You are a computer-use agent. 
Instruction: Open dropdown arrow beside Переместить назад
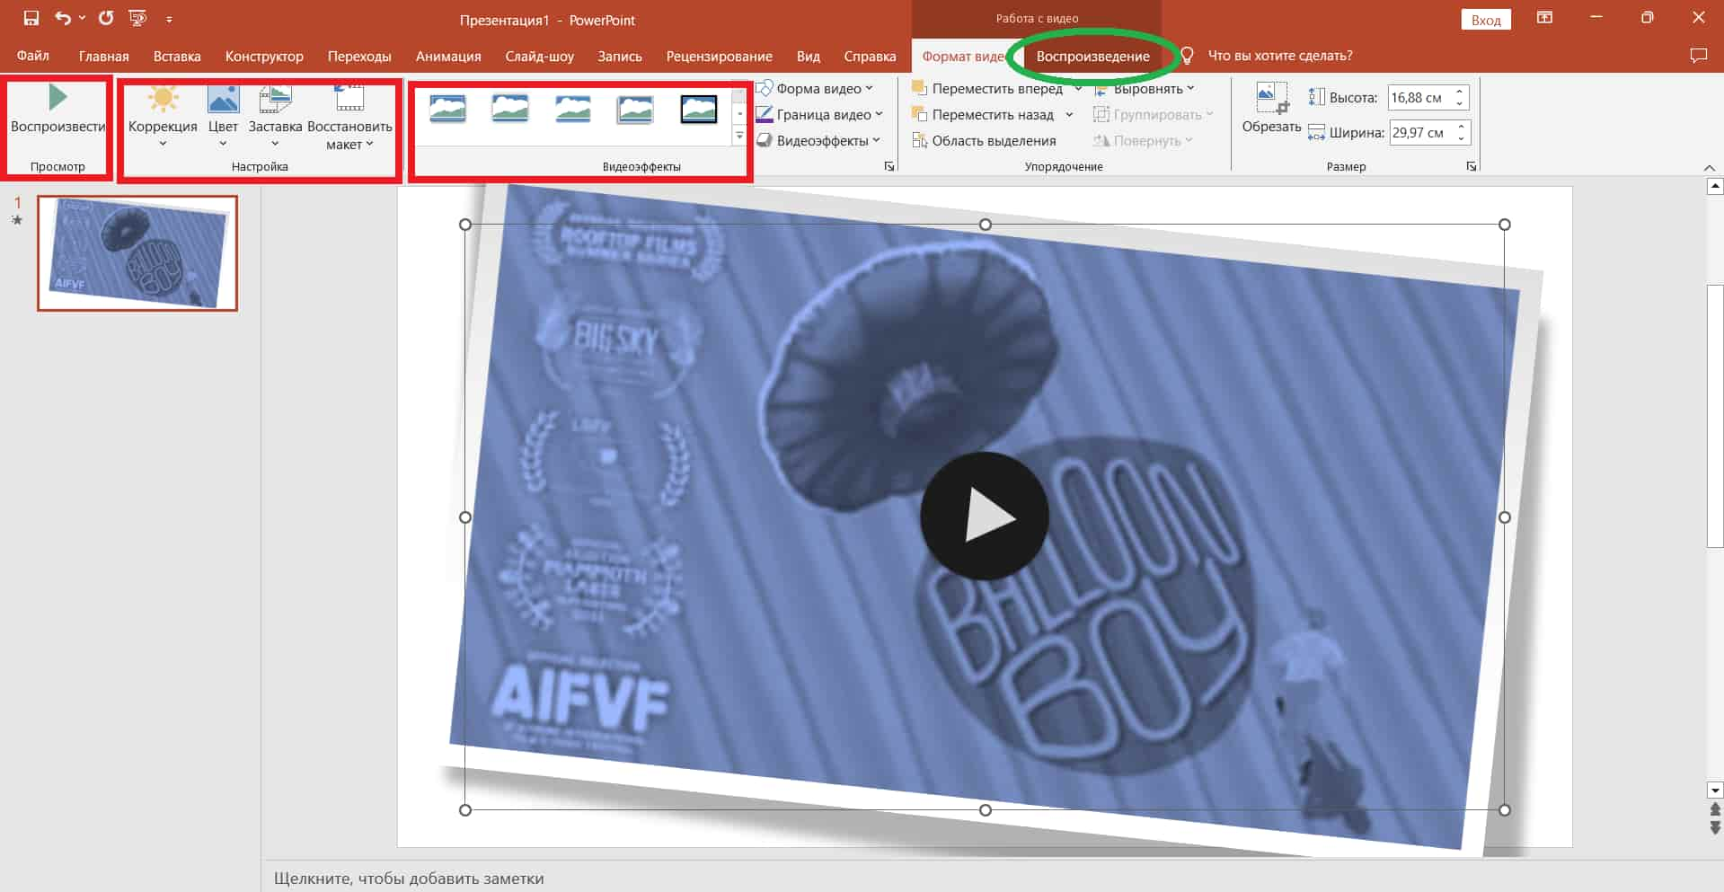[x=1069, y=114]
